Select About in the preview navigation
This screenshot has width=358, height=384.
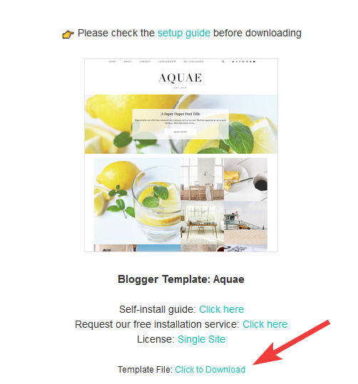[x=128, y=61]
